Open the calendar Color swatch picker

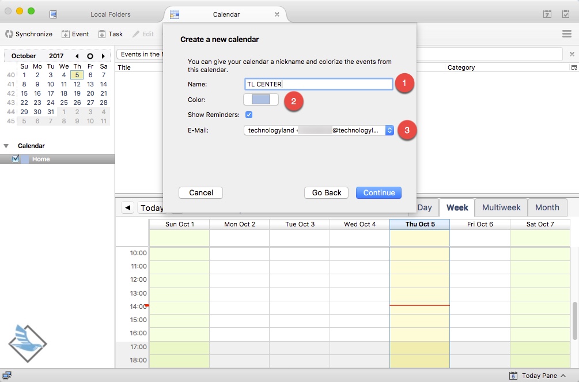click(x=261, y=99)
